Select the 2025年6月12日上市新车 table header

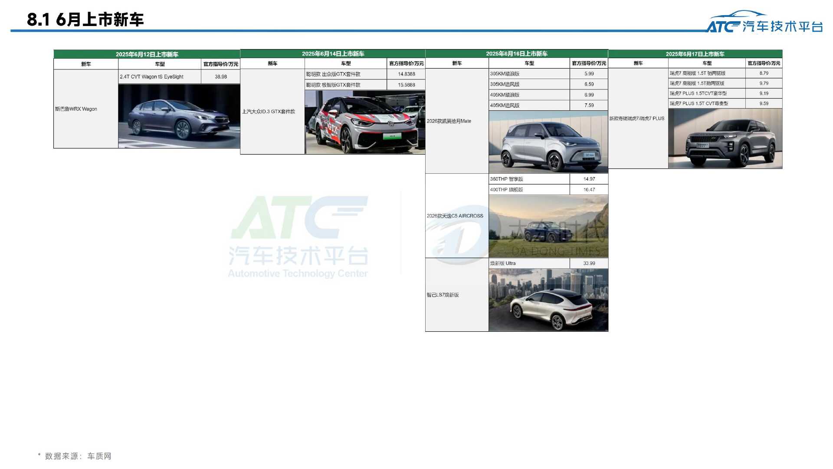point(147,54)
